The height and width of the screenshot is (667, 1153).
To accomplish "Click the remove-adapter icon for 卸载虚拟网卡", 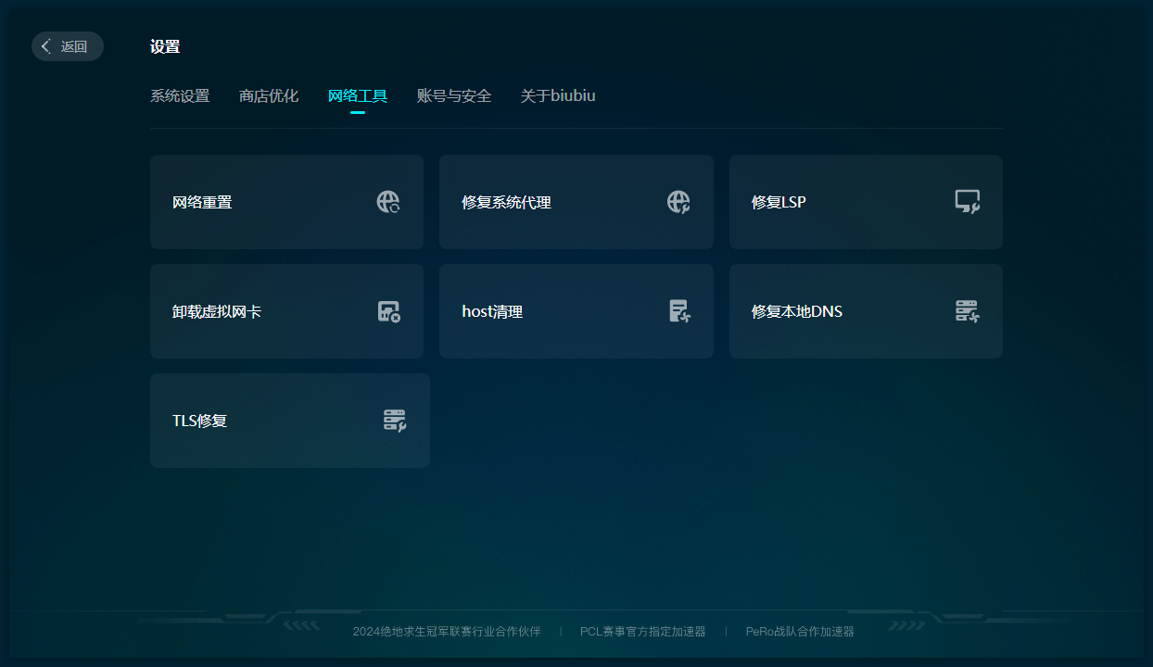I will [388, 311].
